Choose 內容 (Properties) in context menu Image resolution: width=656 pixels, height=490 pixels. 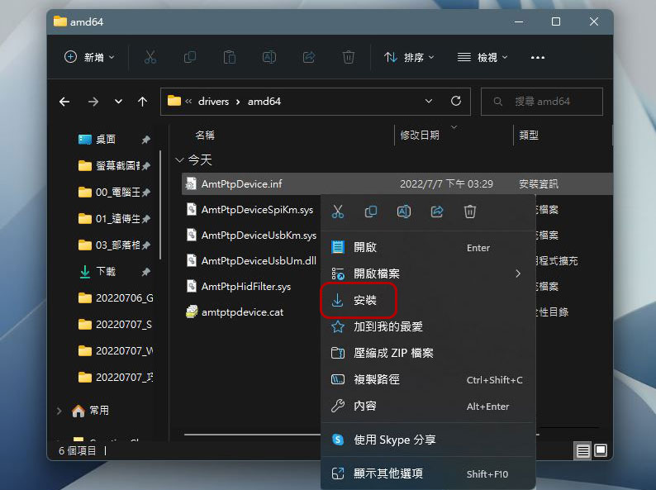click(x=429, y=406)
